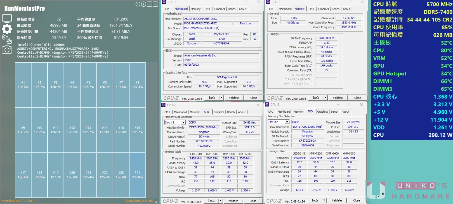Image resolution: width=453 pixels, height=204 pixels.
Task: Take a screenshot with RunMemtestPro camera icon
Action: 7,50
